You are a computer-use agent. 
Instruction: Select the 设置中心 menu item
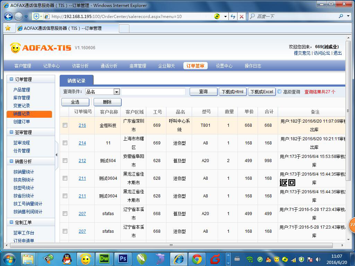tap(224, 65)
